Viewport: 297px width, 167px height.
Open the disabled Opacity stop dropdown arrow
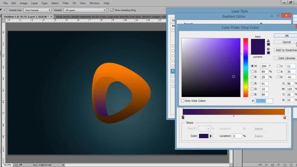pyautogui.click(x=208, y=128)
